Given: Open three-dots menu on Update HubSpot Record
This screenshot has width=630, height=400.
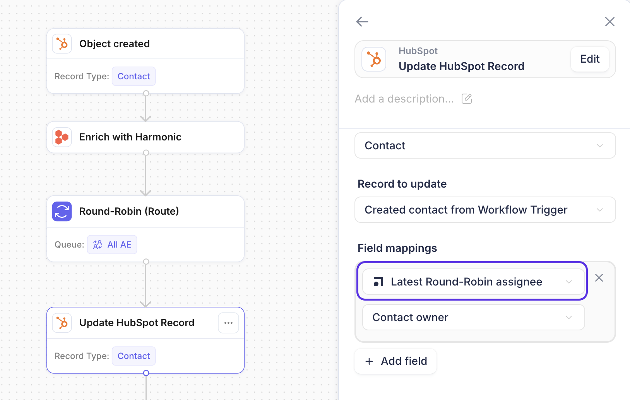Looking at the screenshot, I should (x=228, y=323).
